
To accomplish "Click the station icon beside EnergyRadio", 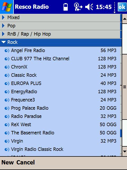I will point(7,92).
